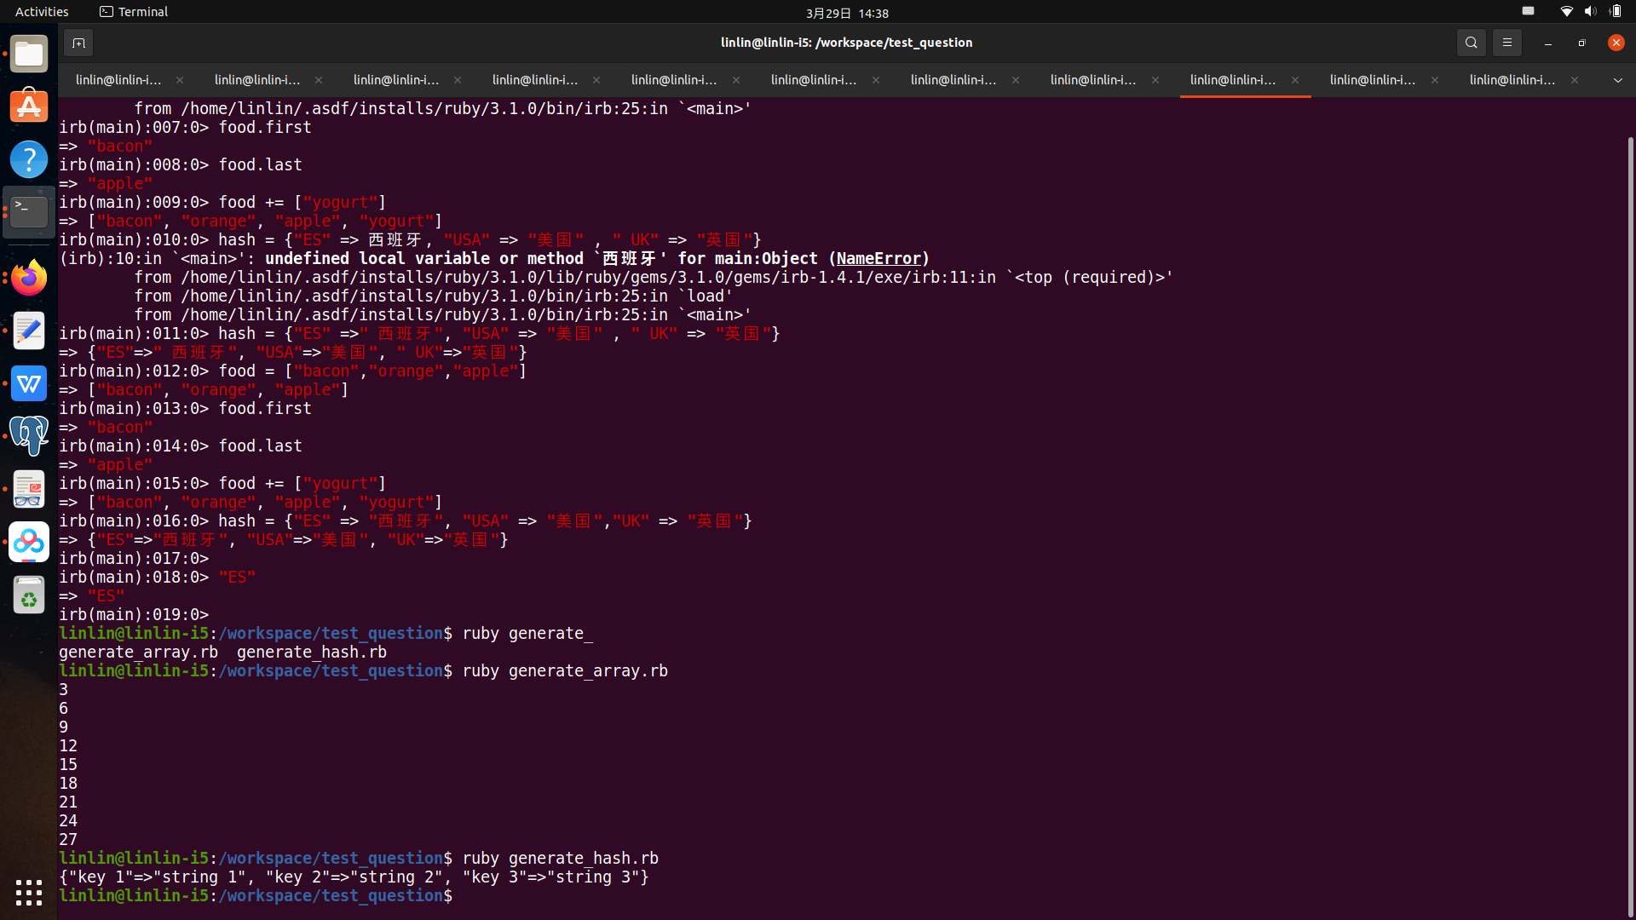Switch to the first terminal tab
Image resolution: width=1636 pixels, height=920 pixels.
click(x=118, y=80)
